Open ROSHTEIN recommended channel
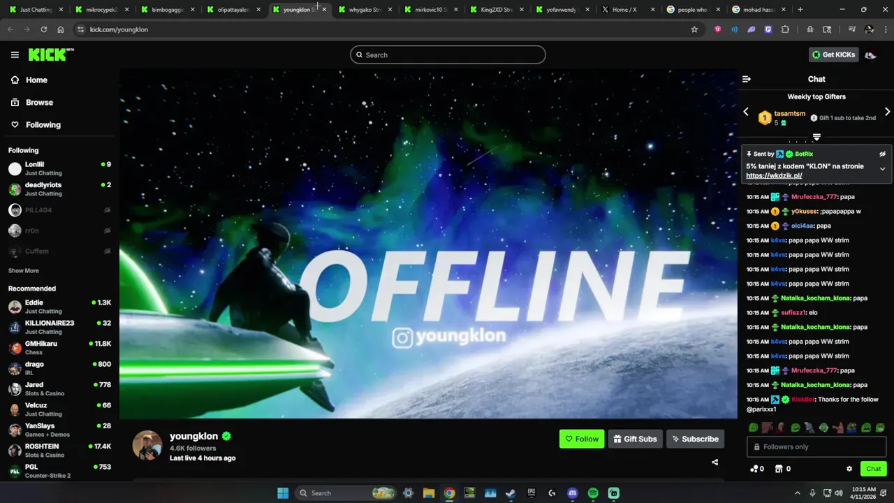 pyautogui.click(x=59, y=451)
